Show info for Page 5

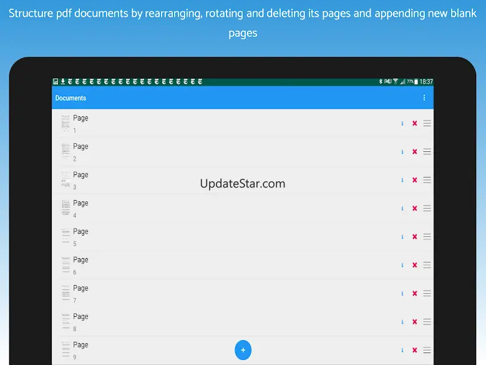402,237
